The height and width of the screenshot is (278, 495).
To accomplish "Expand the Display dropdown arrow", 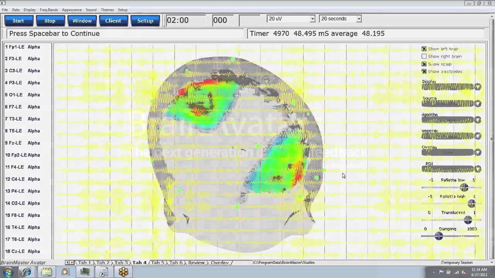I will 478,87.
